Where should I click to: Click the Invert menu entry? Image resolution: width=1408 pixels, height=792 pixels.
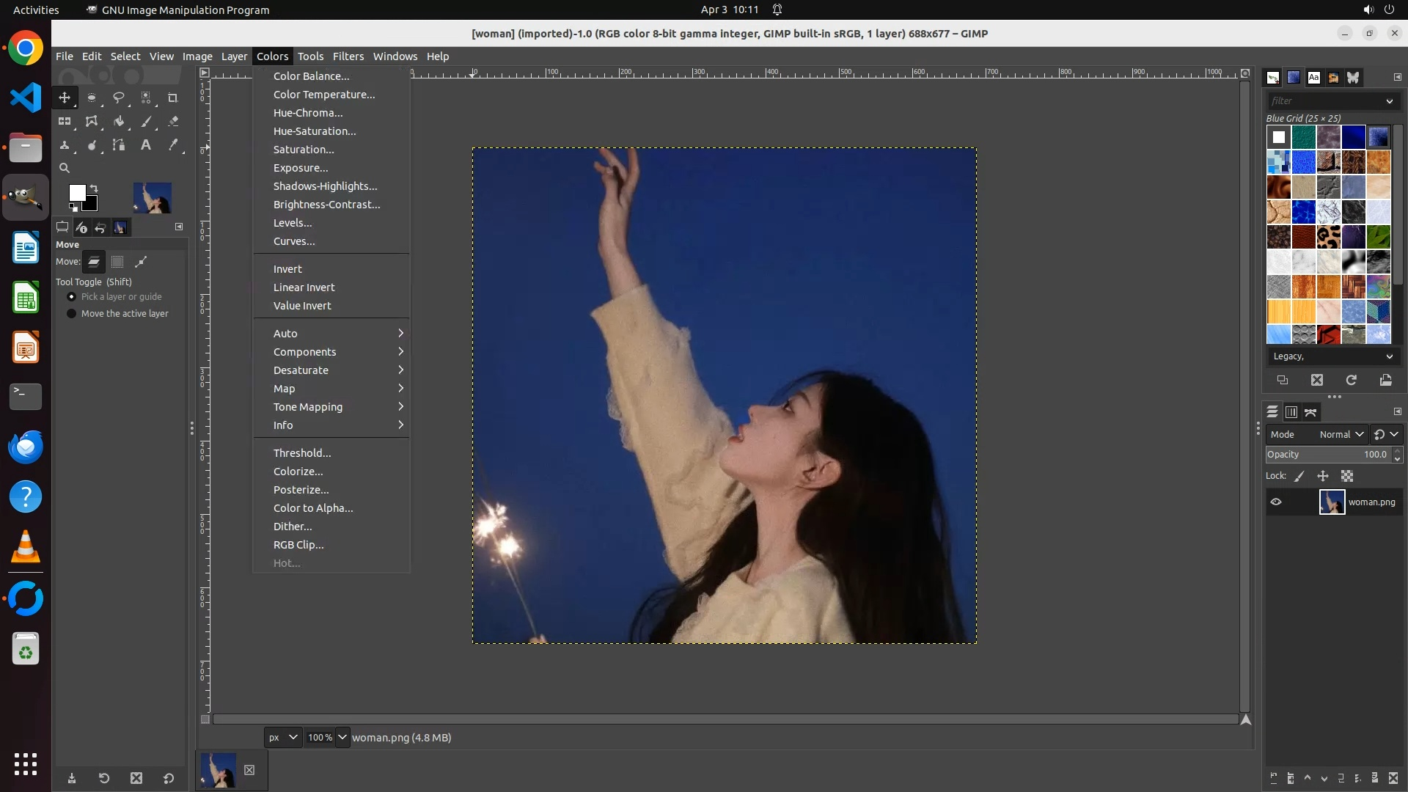tap(287, 269)
